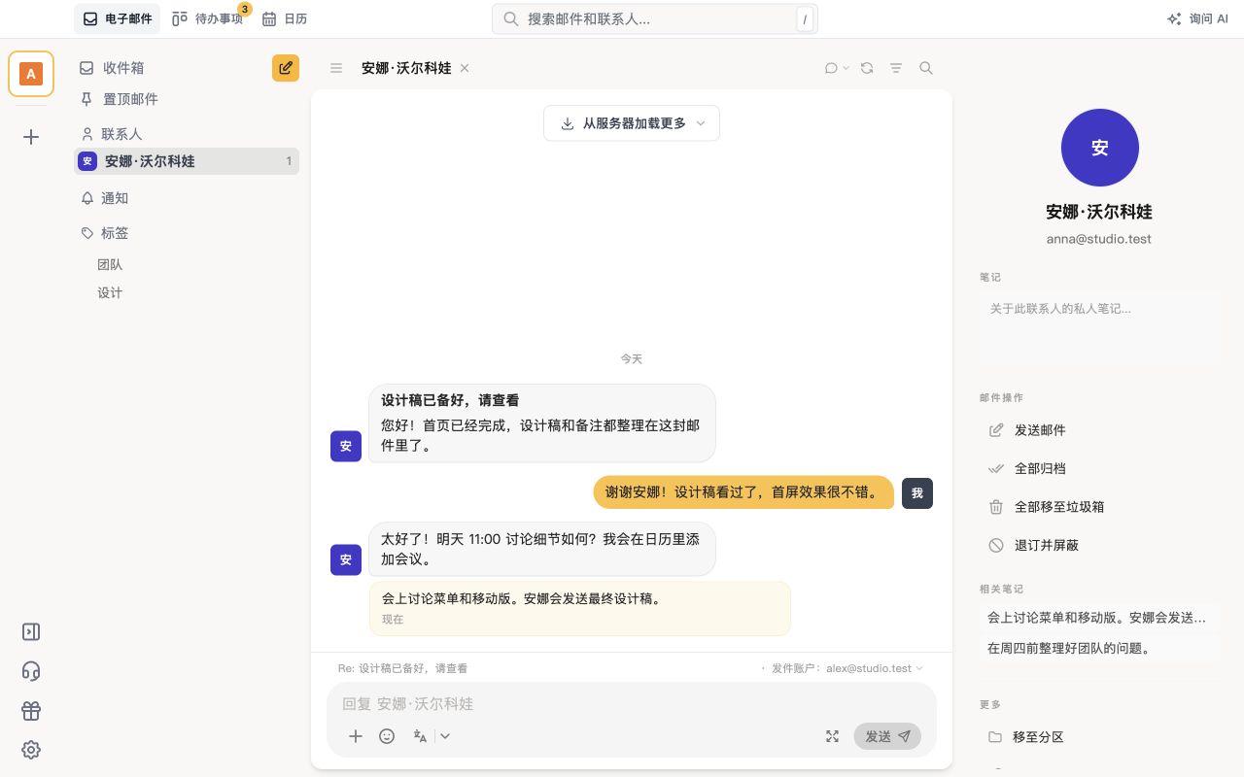Viewport: 1244px width, 777px height.
Task: Expand translate options chevron in reply box
Action: [x=445, y=736]
